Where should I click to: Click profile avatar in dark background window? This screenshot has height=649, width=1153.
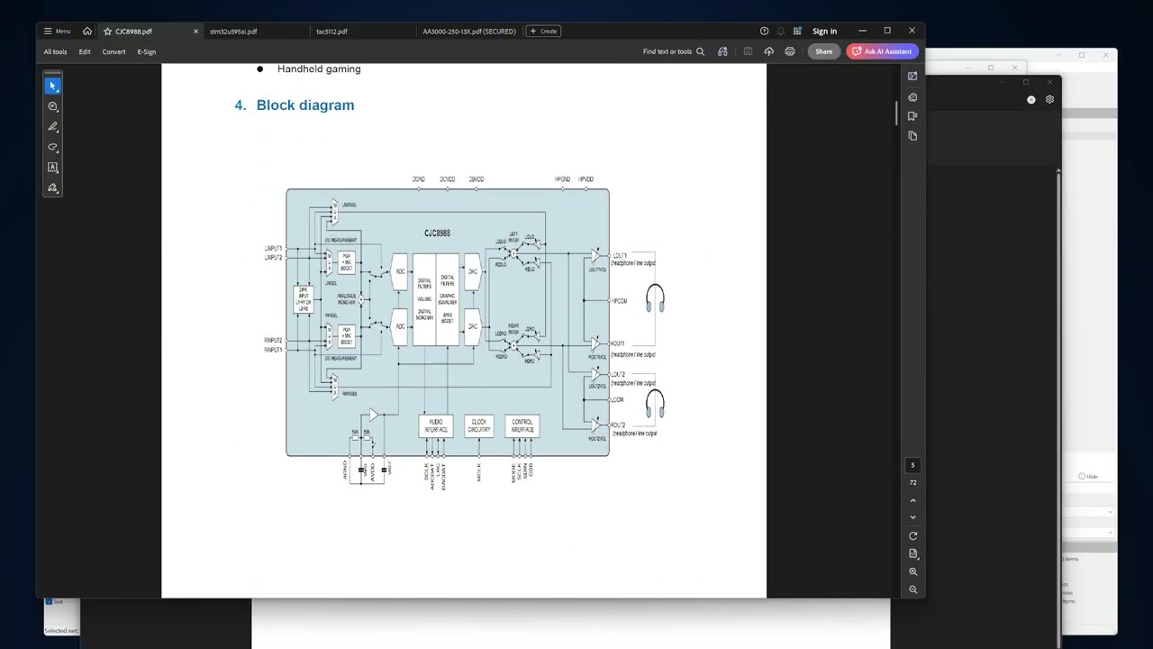[x=1031, y=100]
